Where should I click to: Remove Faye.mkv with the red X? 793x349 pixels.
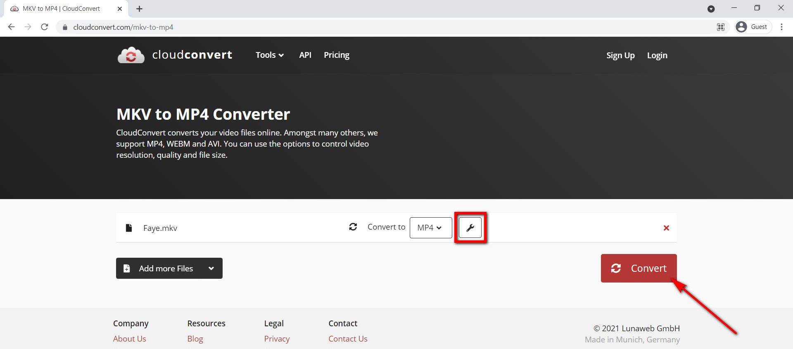666,228
